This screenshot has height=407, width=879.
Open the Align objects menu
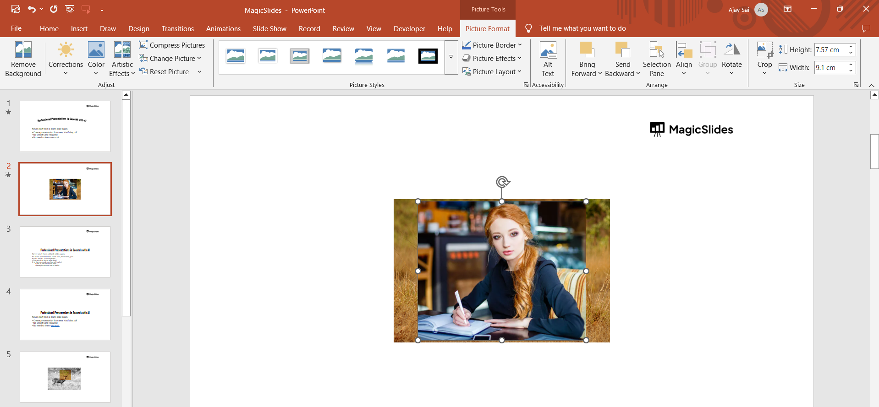pos(684,59)
